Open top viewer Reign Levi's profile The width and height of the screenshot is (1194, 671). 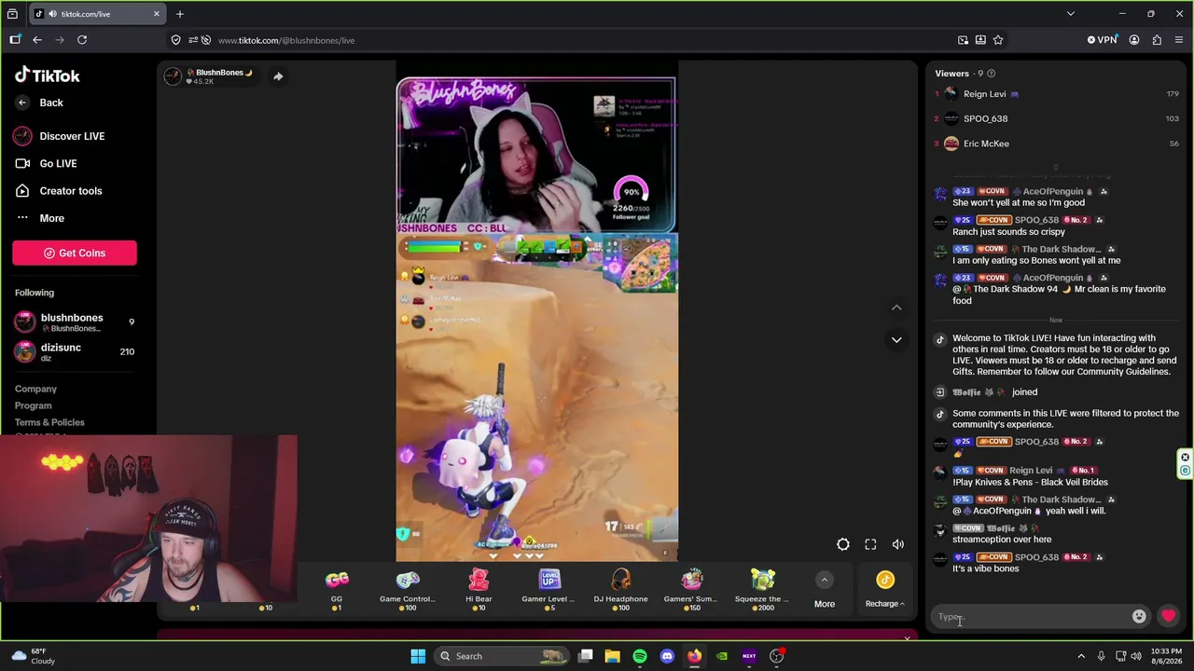click(x=1057, y=94)
